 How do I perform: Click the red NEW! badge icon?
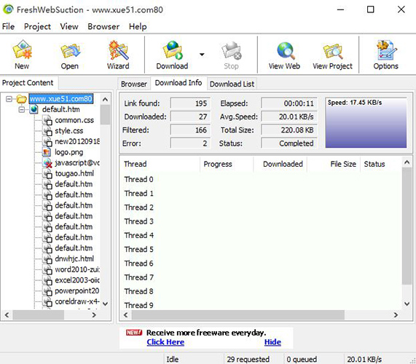coord(134,333)
